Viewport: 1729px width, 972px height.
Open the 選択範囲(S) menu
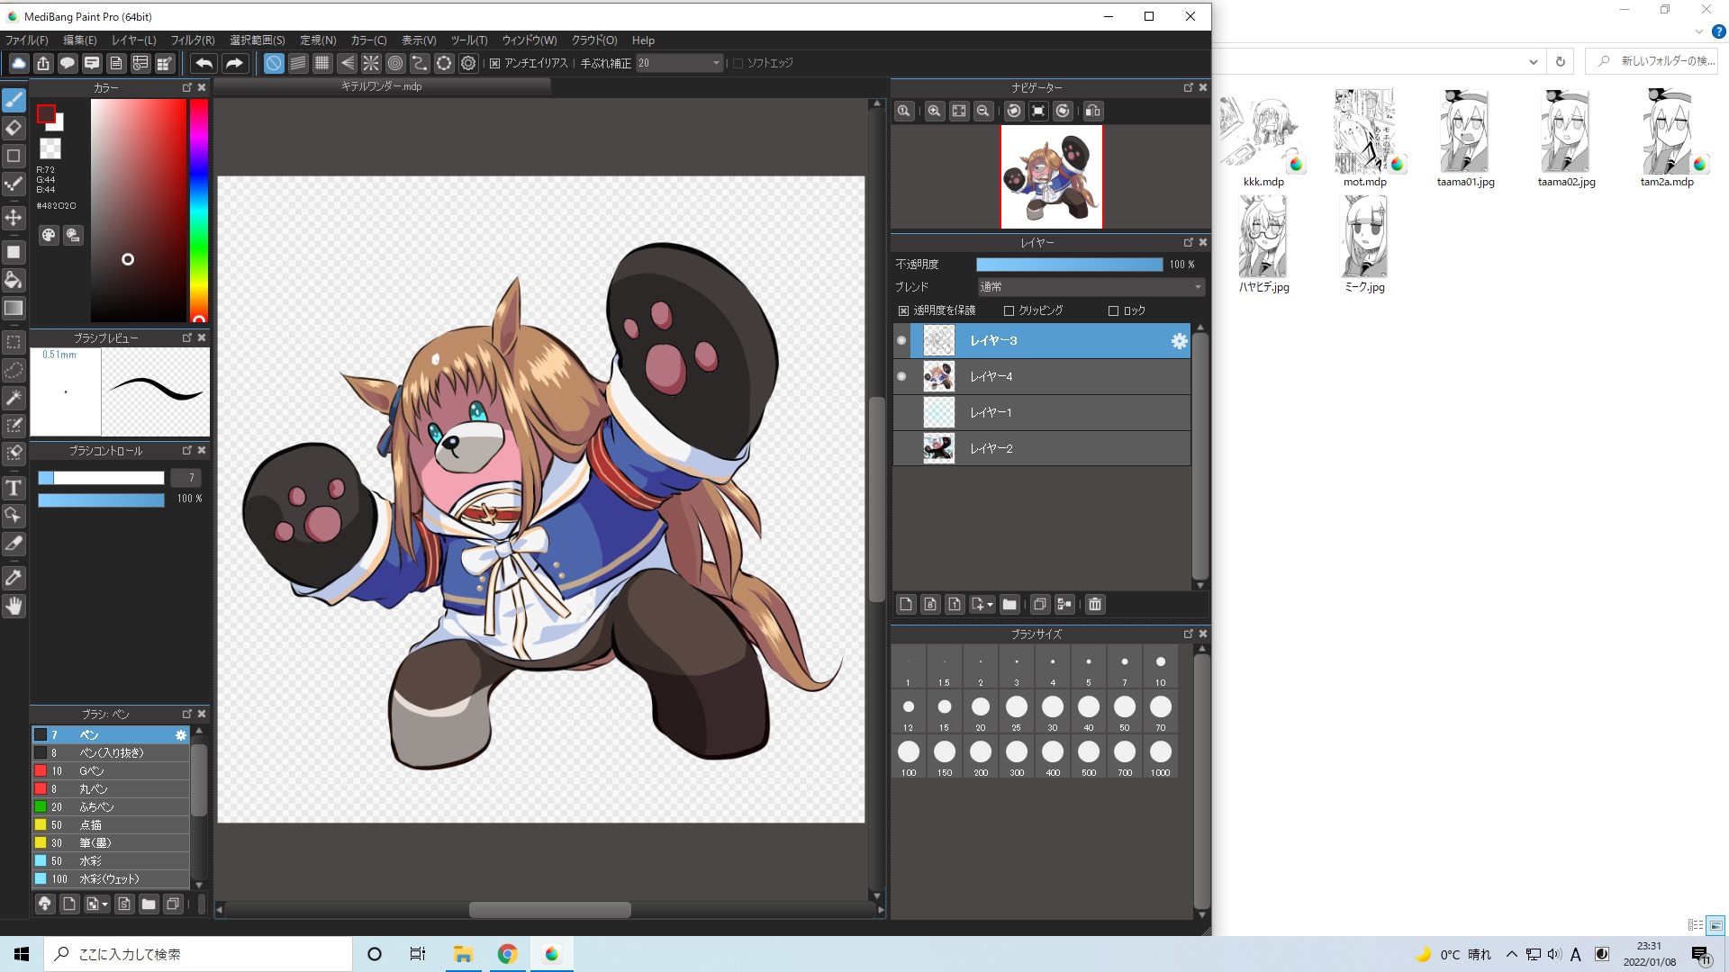(257, 40)
